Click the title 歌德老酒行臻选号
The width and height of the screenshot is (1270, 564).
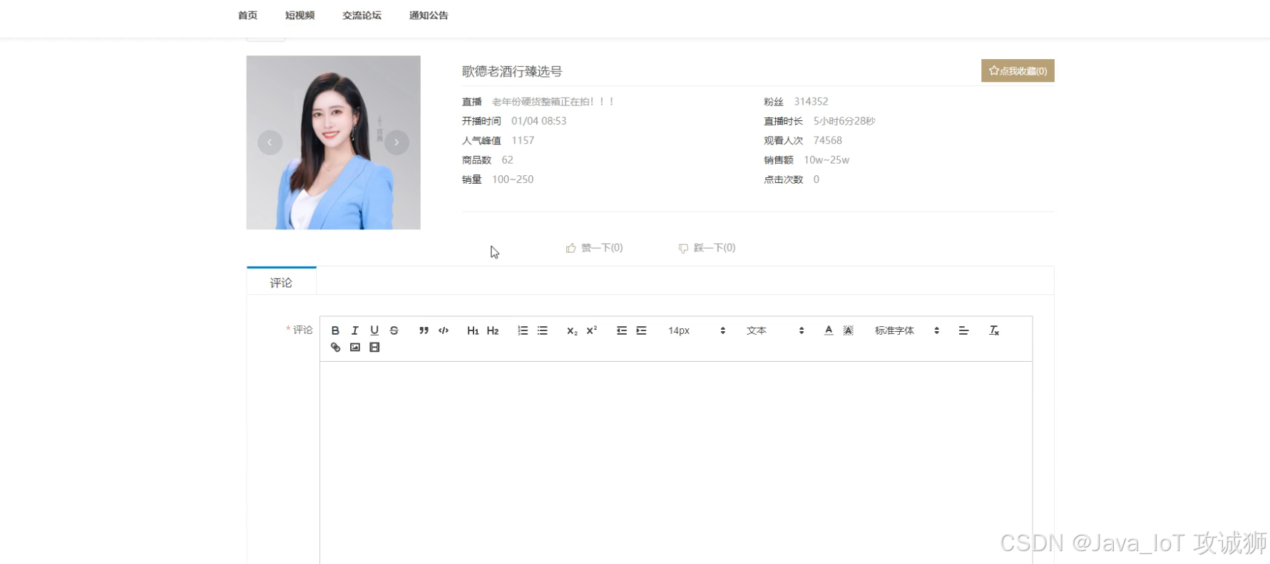click(x=512, y=71)
